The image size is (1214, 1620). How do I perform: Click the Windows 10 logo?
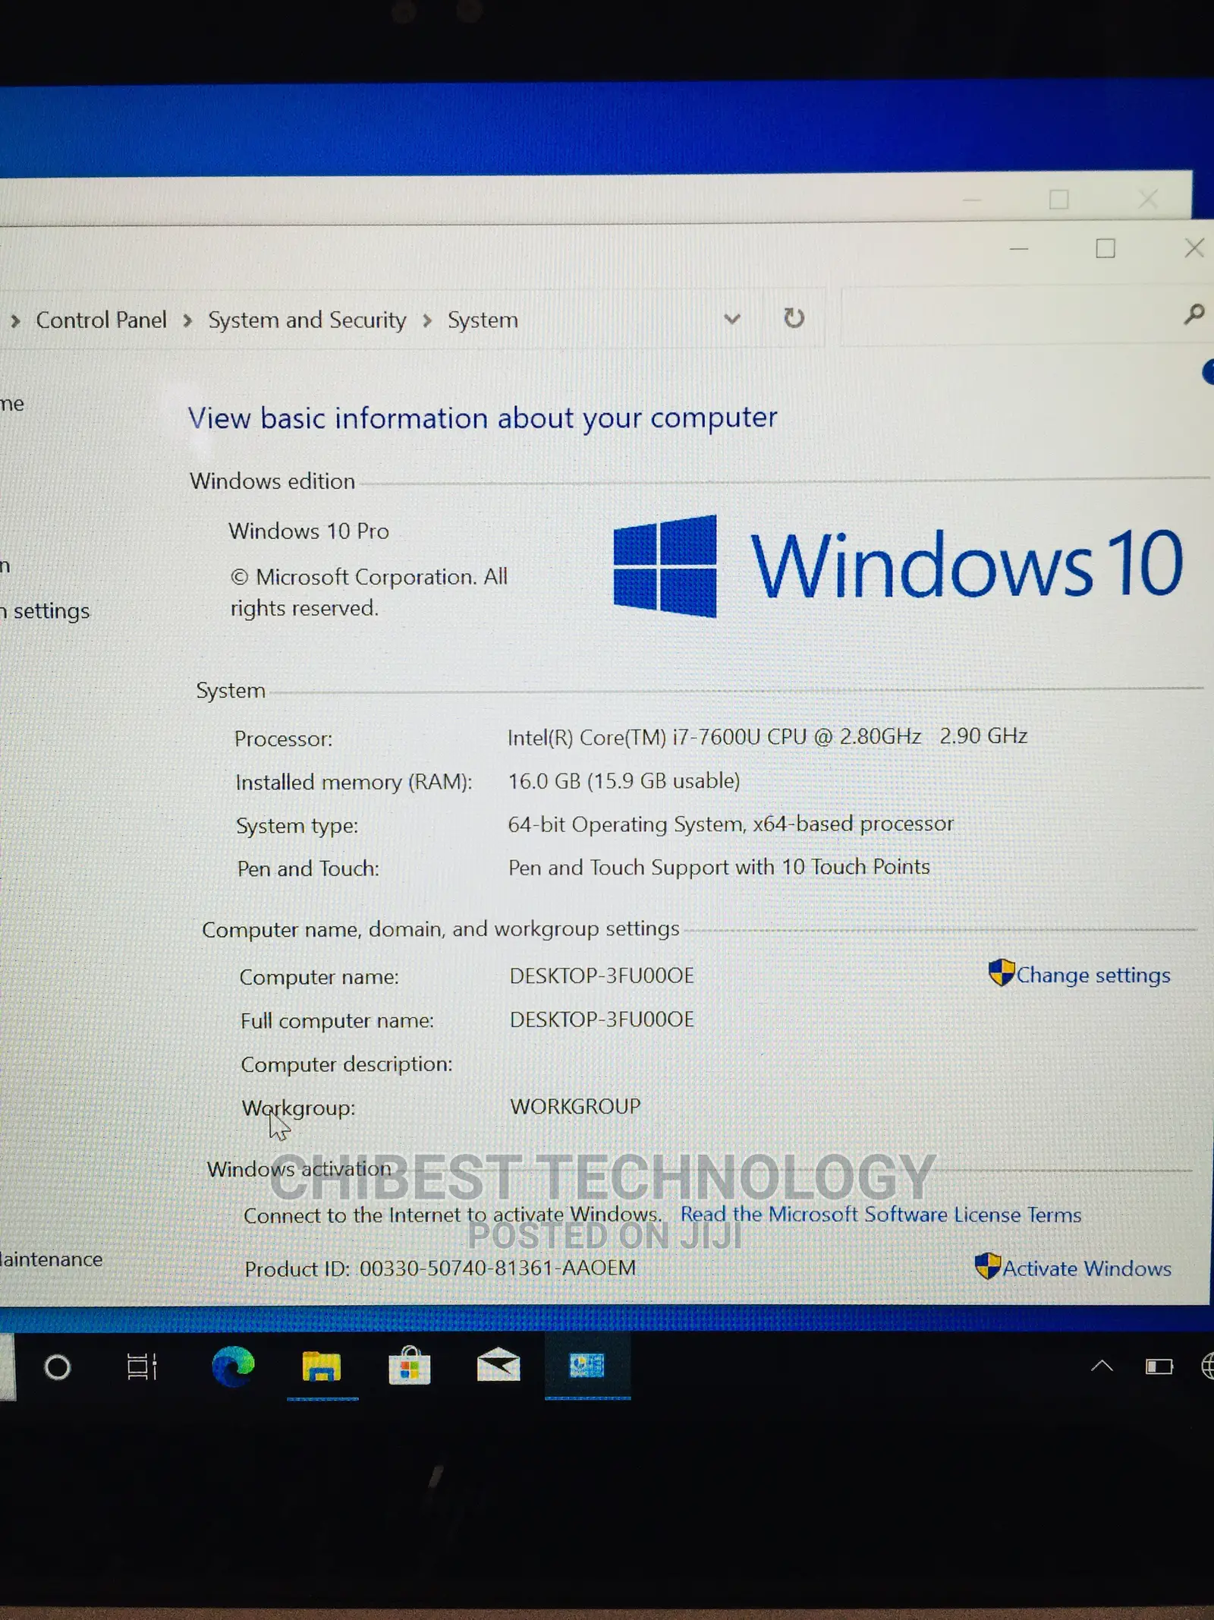898,566
